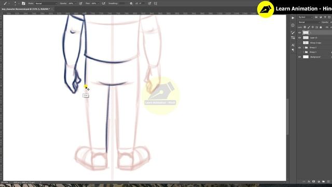The height and width of the screenshot is (187, 332).
Task: Open the brush Opacity value dropdown
Action: (72, 4)
